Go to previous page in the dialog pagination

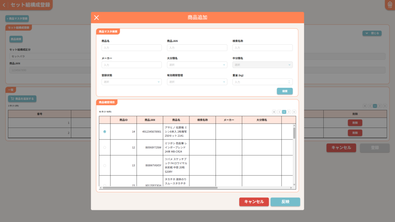(x=279, y=112)
